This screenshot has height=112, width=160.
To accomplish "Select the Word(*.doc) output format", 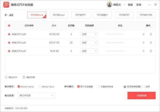I will point(40,87).
